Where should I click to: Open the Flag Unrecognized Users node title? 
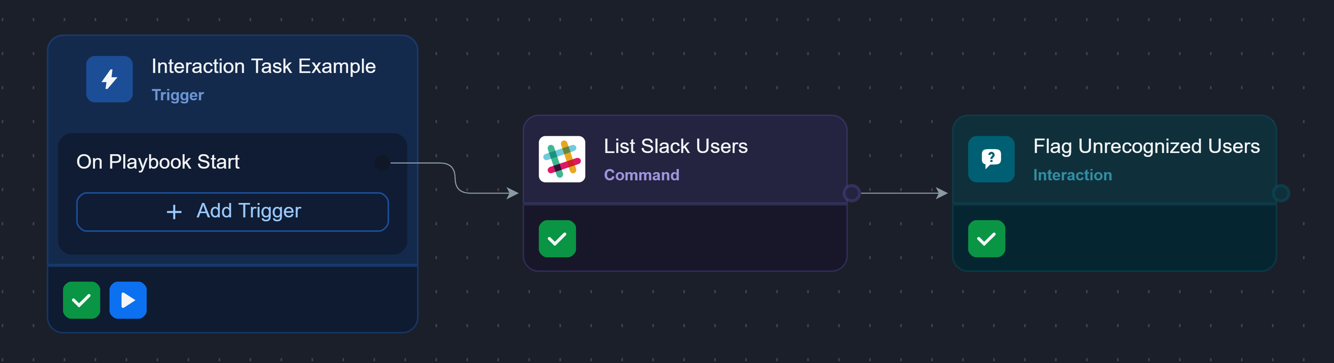1146,147
